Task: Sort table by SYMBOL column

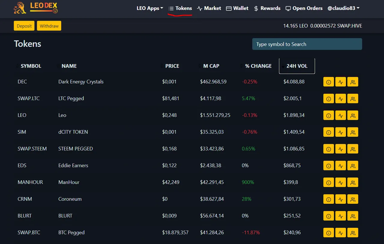Action: 31,66
